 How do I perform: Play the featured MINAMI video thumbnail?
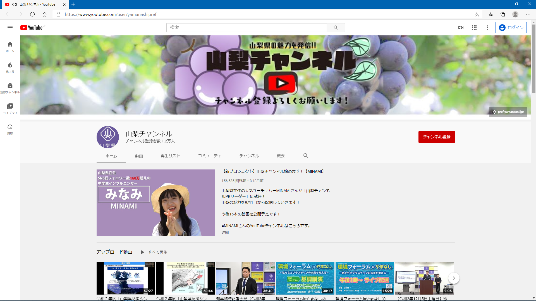click(x=156, y=203)
